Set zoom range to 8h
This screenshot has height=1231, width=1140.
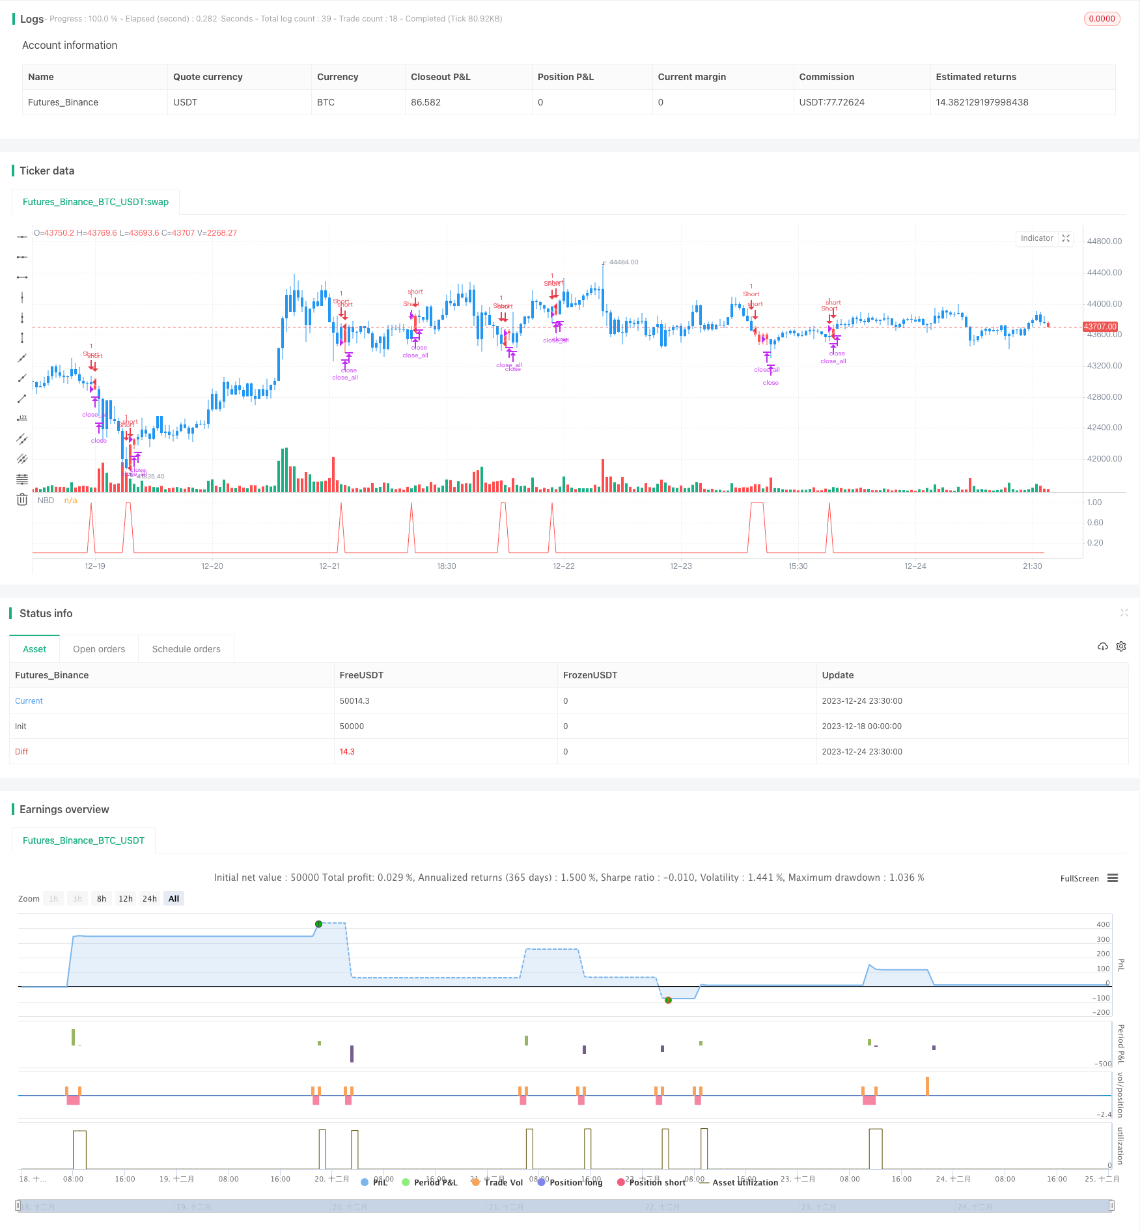[102, 899]
